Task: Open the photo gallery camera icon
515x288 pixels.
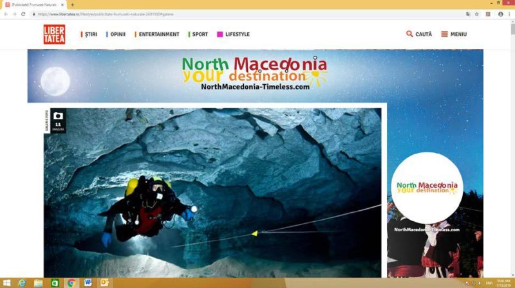Action: click(58, 116)
